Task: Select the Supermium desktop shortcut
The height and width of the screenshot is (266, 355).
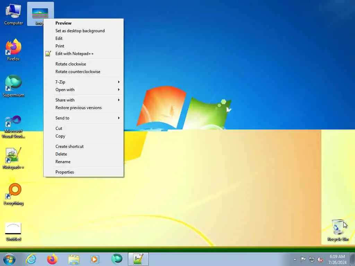Action: click(x=14, y=86)
